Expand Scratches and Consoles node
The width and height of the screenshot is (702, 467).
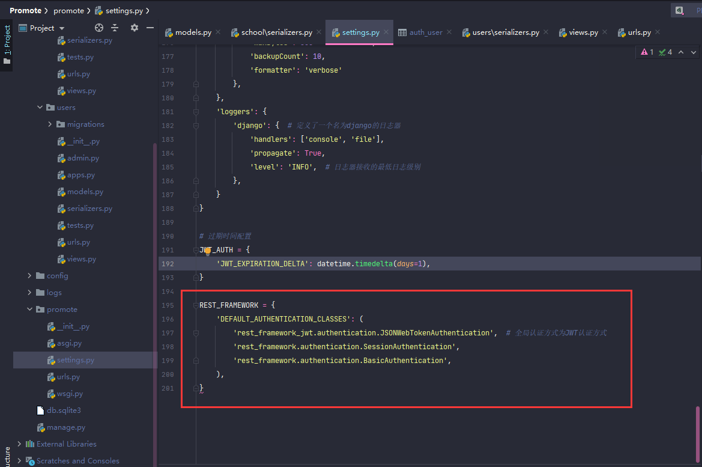19,460
